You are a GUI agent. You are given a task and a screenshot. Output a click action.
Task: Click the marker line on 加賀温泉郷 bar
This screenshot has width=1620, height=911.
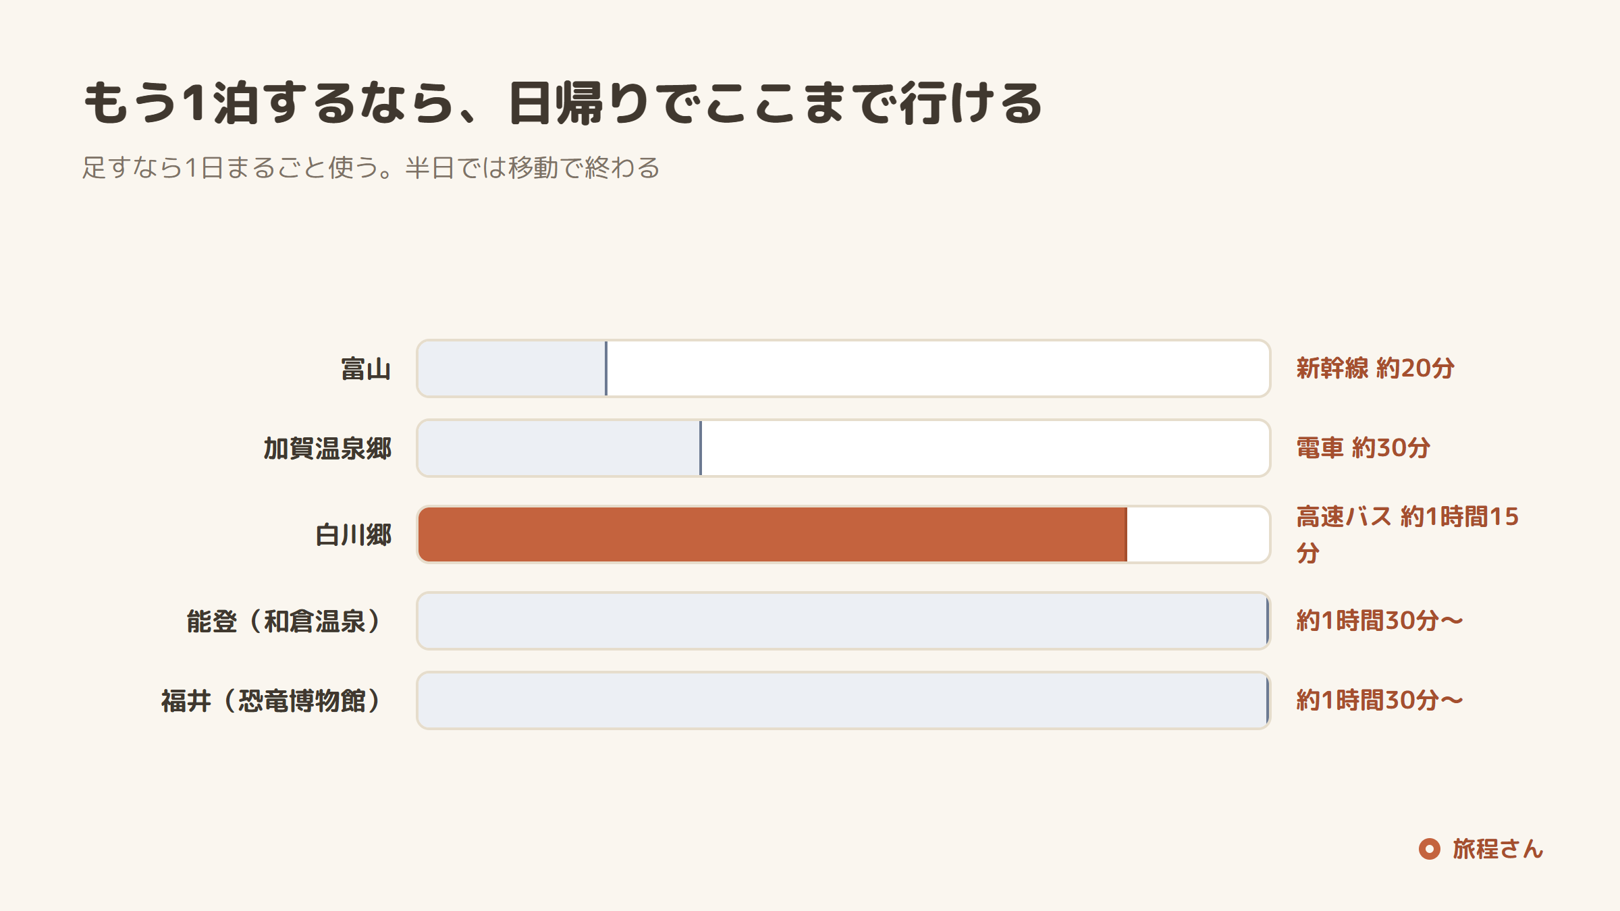tap(701, 448)
